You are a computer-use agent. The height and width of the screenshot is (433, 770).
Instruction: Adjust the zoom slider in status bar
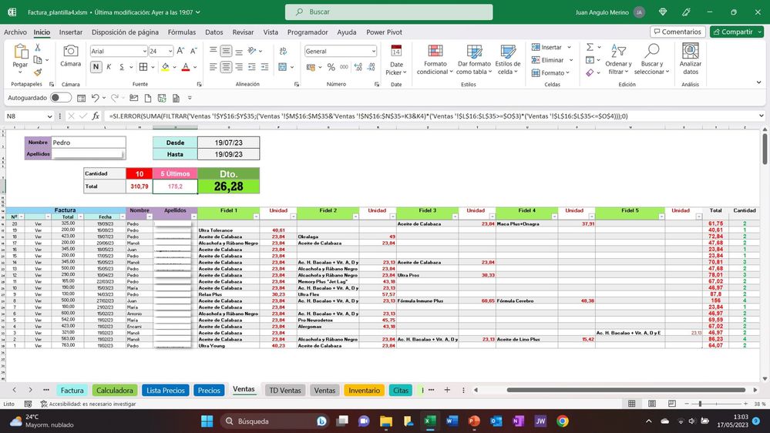point(700,404)
